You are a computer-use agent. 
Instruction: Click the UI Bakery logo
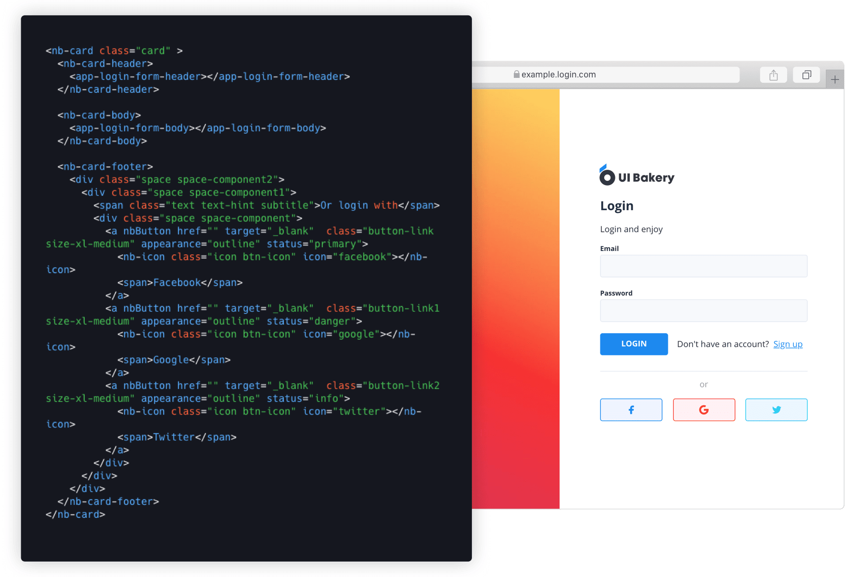[637, 177]
